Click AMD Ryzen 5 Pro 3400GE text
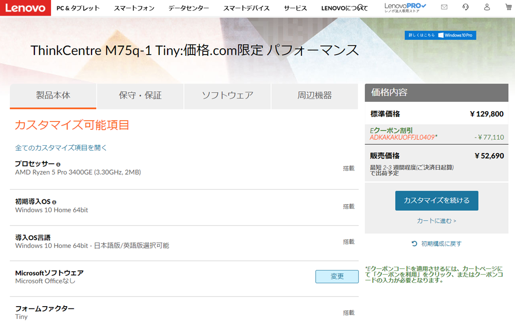Image resolution: width=515 pixels, height=330 pixels. pyautogui.click(x=78, y=172)
